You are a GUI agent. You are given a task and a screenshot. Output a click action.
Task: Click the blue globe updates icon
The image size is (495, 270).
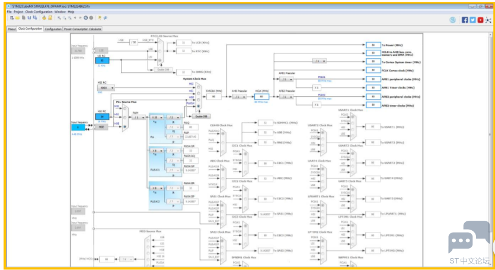point(453,20)
